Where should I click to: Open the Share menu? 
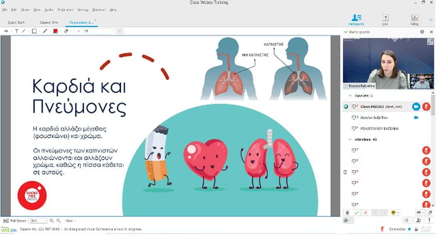(x=25, y=10)
